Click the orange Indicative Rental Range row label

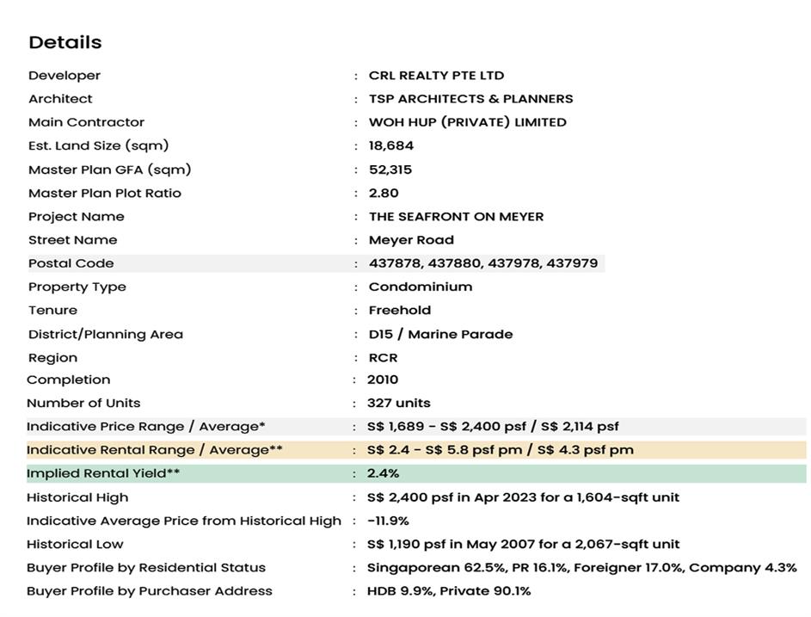tap(154, 450)
